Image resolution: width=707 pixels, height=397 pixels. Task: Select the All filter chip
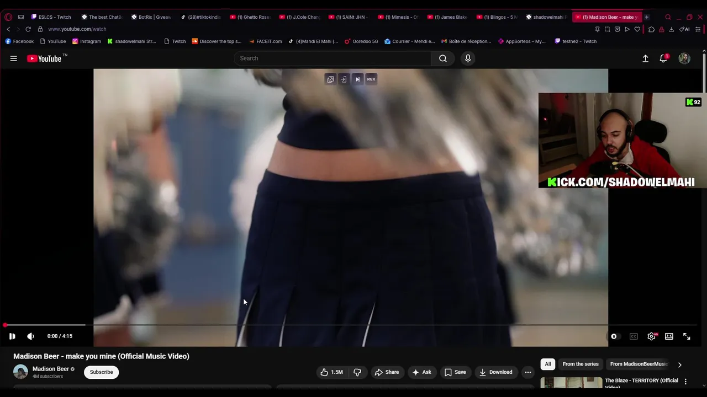[547, 364]
